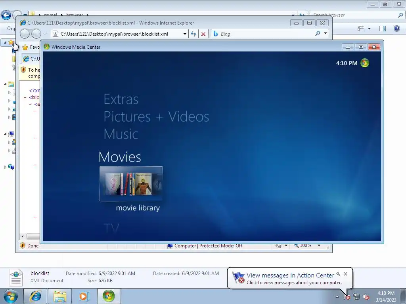Click View messages in Action Center

pos(290,275)
